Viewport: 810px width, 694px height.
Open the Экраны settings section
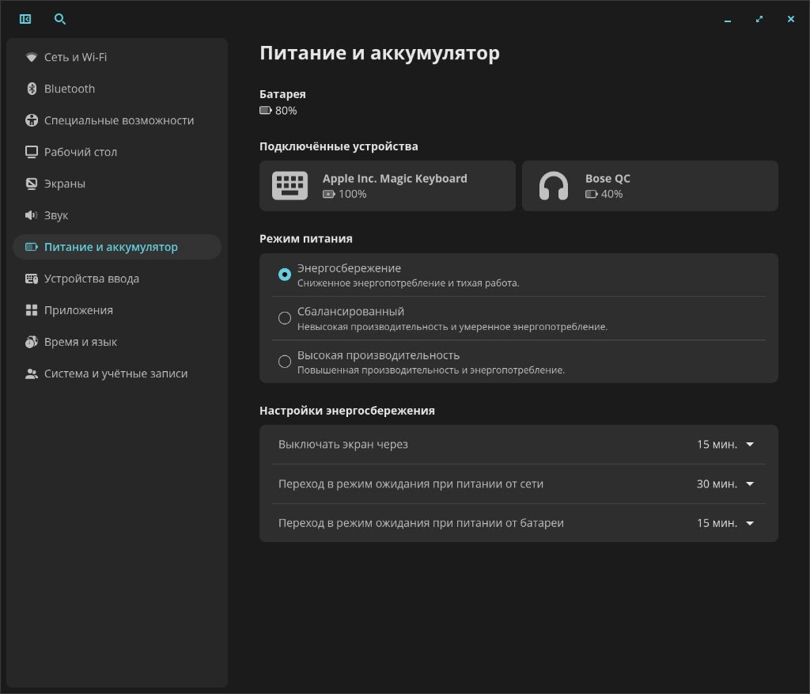pyautogui.click(x=65, y=184)
